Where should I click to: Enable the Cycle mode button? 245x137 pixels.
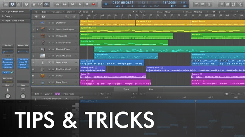tap(196, 4)
